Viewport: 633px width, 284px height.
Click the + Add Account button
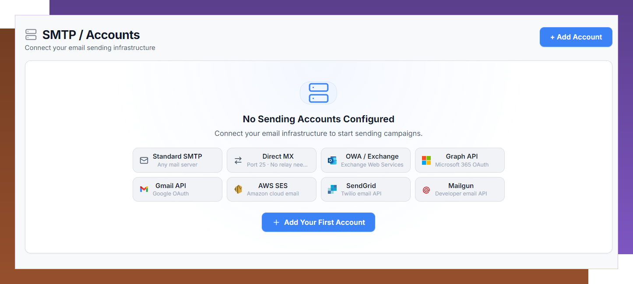point(576,37)
